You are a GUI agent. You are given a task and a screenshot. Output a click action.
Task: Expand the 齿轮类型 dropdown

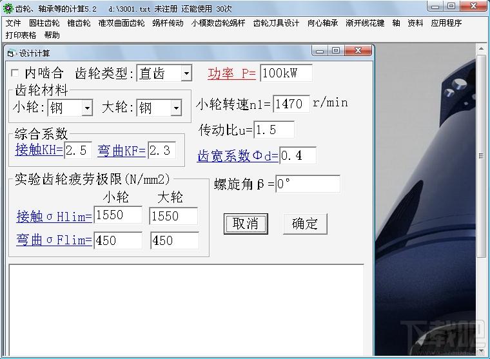tap(186, 73)
